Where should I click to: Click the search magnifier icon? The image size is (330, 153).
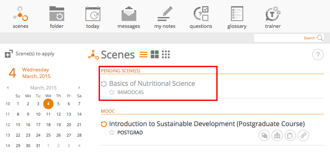(x=320, y=38)
